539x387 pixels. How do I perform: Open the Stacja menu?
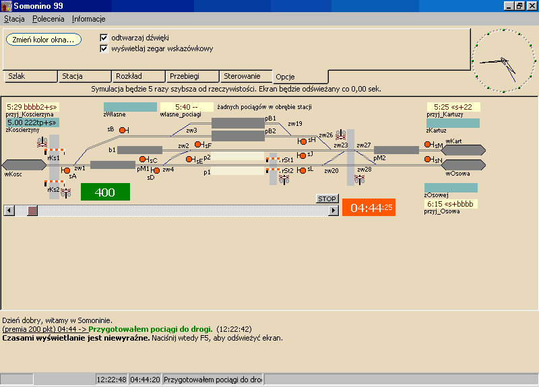(x=14, y=20)
